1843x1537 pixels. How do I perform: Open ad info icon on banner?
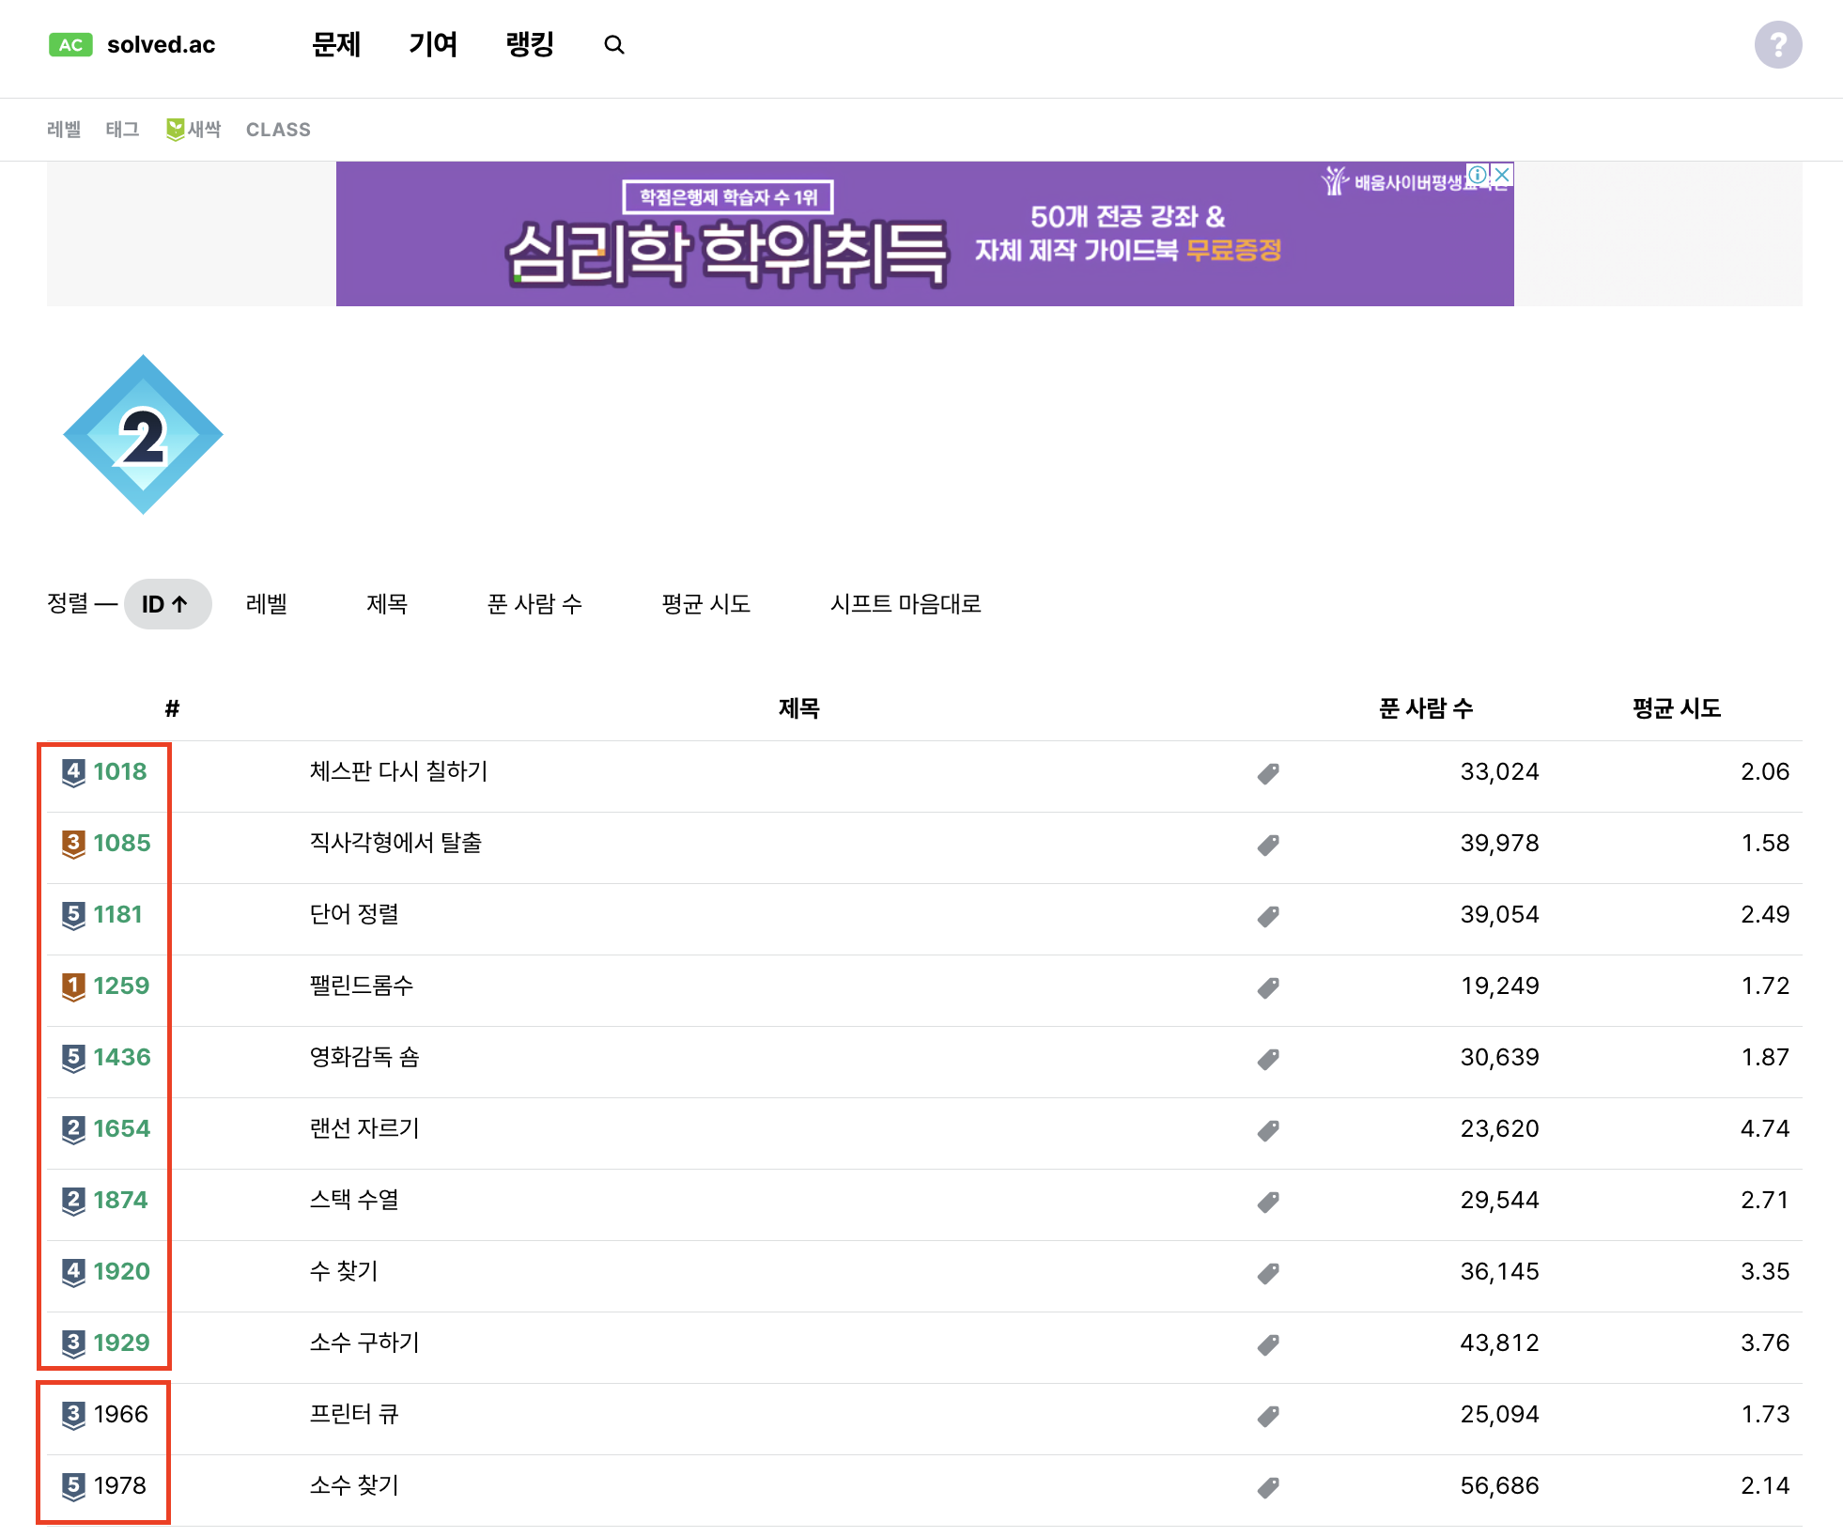pos(1478,175)
